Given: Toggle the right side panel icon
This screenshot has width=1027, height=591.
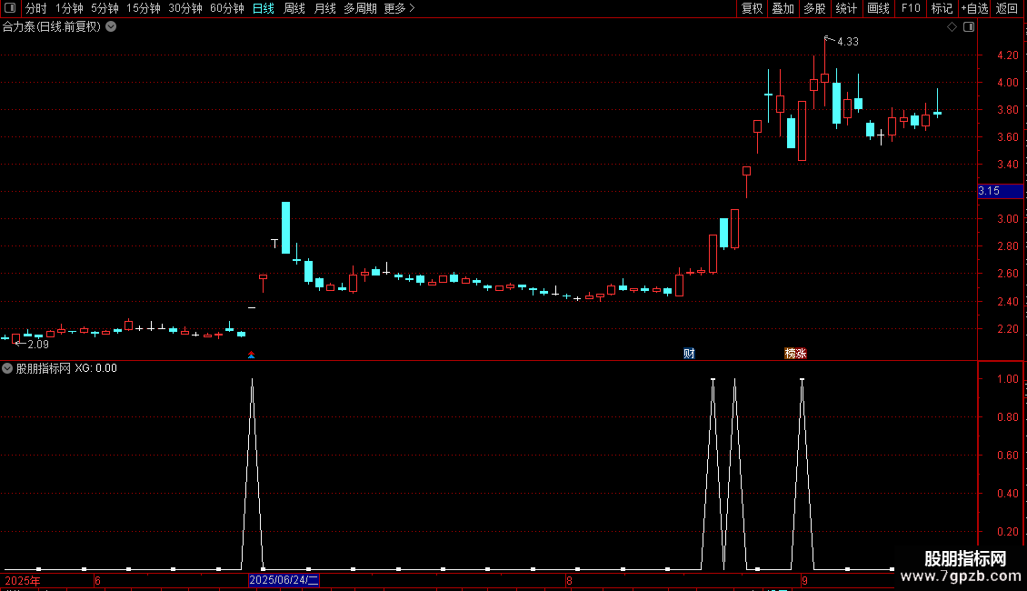Looking at the screenshot, I should pyautogui.click(x=969, y=27).
